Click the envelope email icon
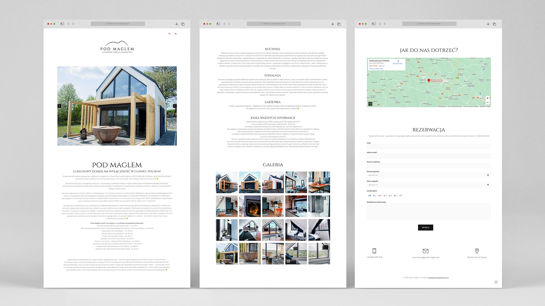 point(425,251)
